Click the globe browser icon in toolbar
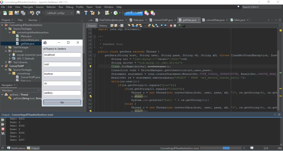283x151 pixels. coord(78,13)
